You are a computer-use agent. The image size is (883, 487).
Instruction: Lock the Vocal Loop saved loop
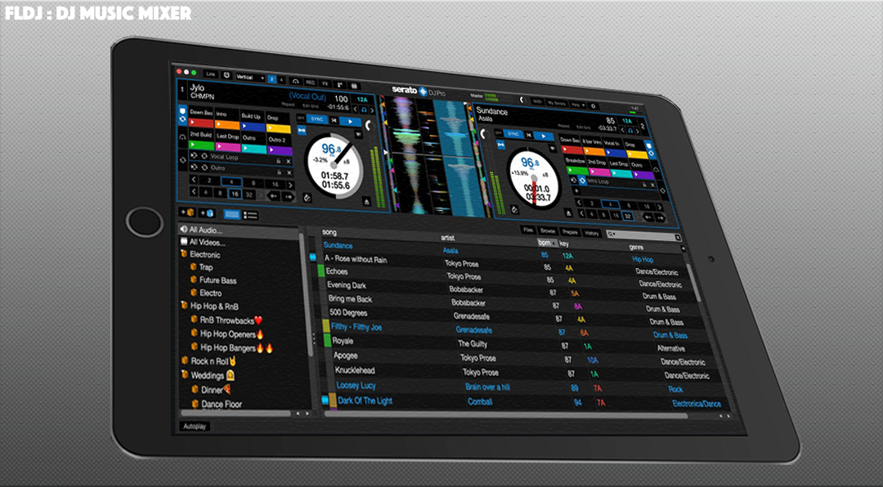click(x=279, y=160)
